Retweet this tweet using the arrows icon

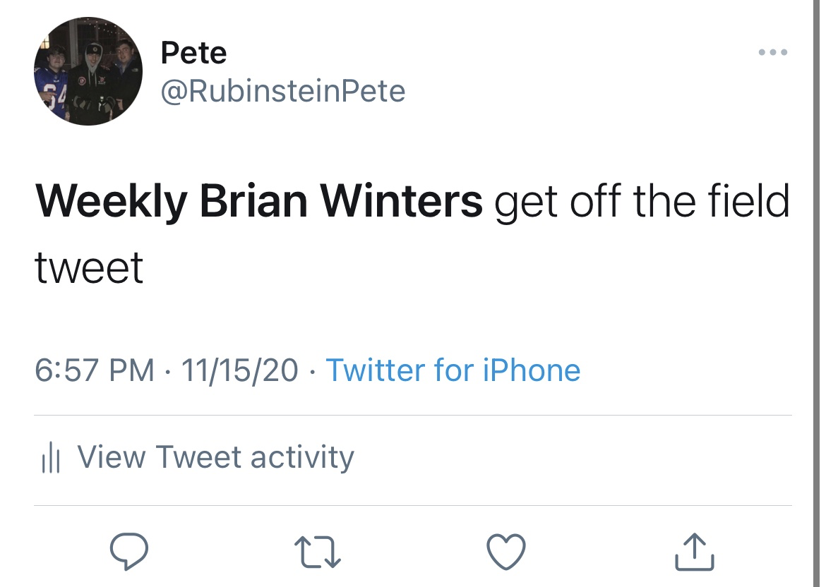pyautogui.click(x=318, y=552)
